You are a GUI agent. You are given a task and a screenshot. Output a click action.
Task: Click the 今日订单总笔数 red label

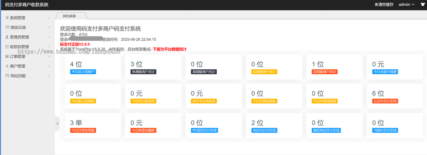pos(83,130)
